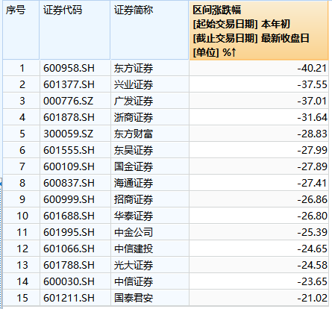Select the 兴业证券 name cell
This screenshot has height=309, width=332.
point(134,84)
